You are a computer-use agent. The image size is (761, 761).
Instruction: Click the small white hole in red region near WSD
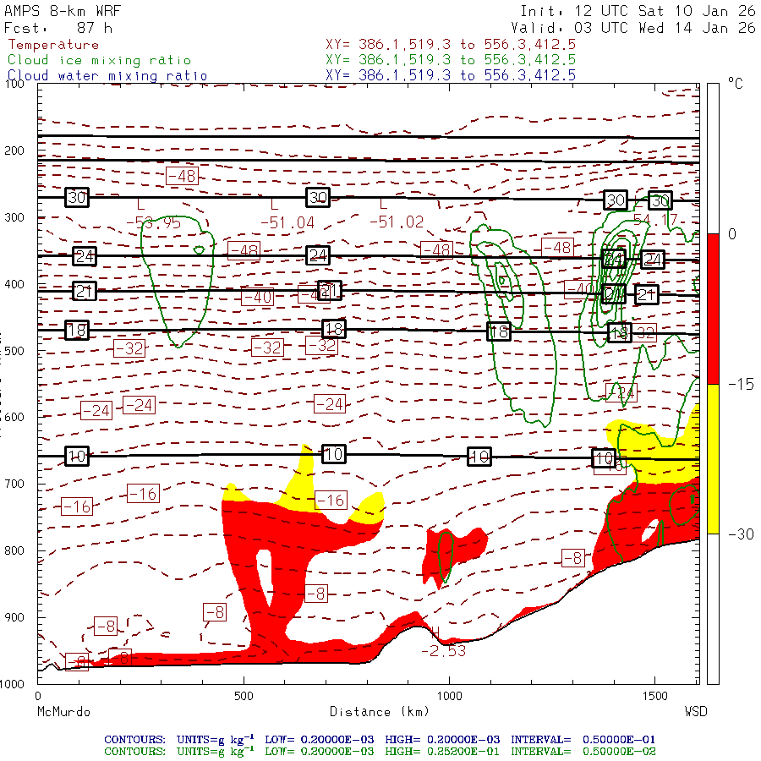point(650,532)
